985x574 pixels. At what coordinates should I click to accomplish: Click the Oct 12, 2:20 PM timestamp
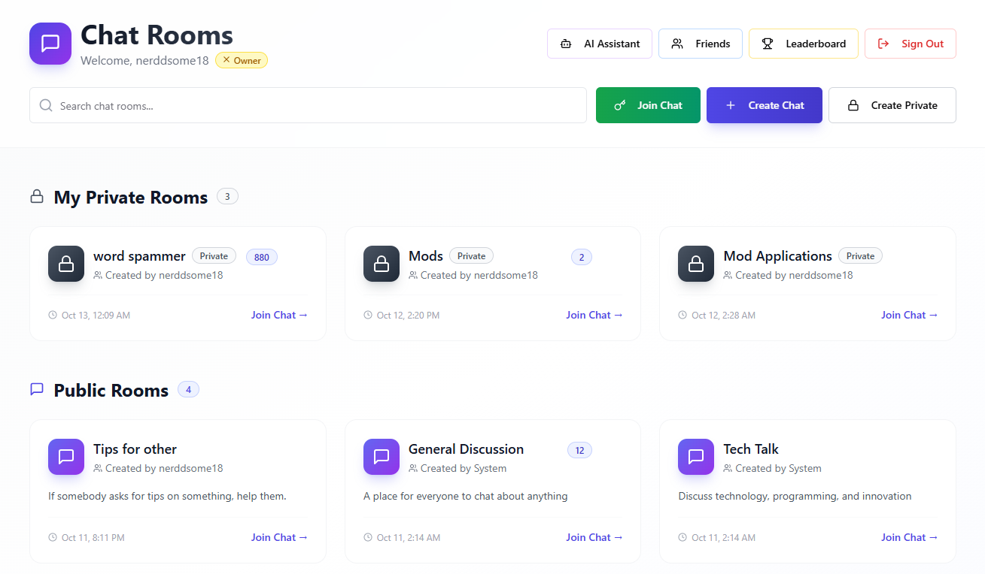[408, 316]
